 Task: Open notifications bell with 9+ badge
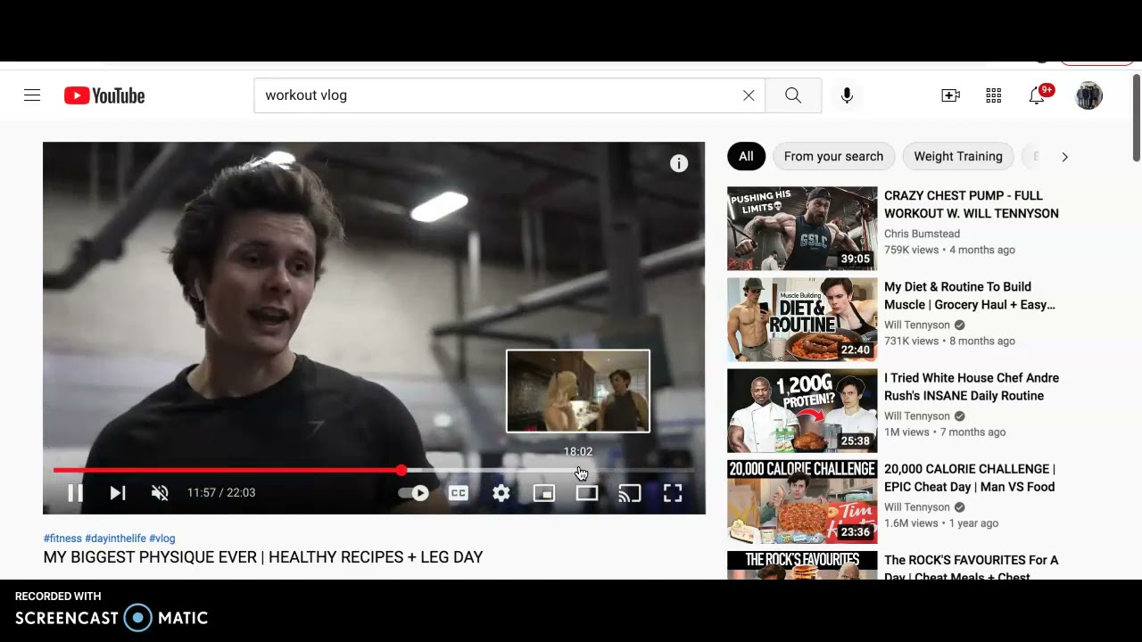(x=1038, y=95)
